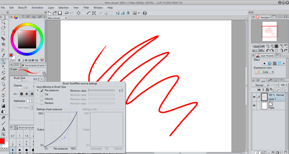
Task: Select the Text tool
Action: 3,129
